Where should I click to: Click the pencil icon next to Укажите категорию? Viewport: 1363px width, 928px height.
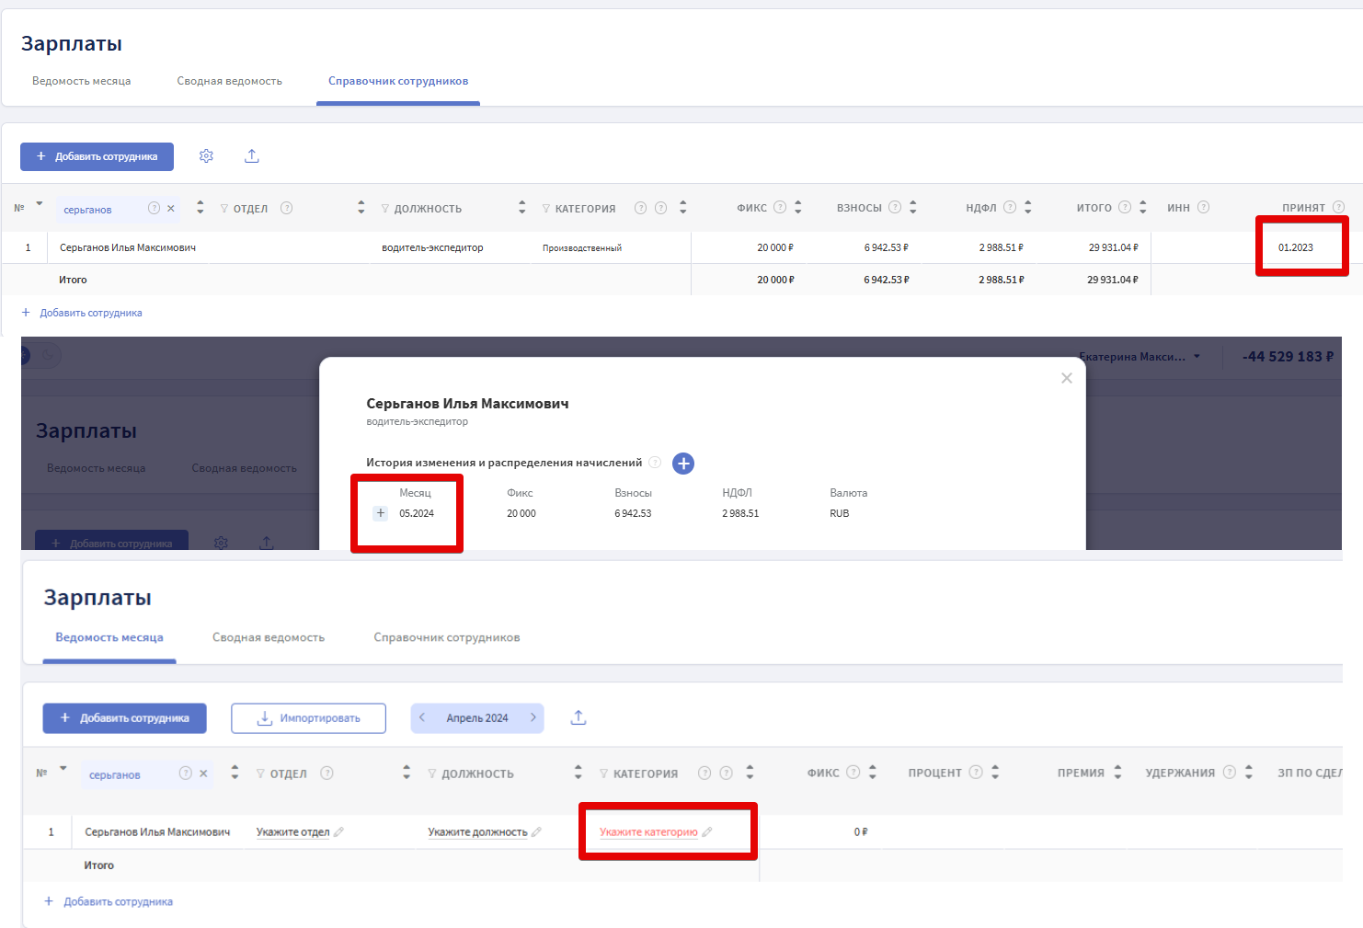point(706,832)
